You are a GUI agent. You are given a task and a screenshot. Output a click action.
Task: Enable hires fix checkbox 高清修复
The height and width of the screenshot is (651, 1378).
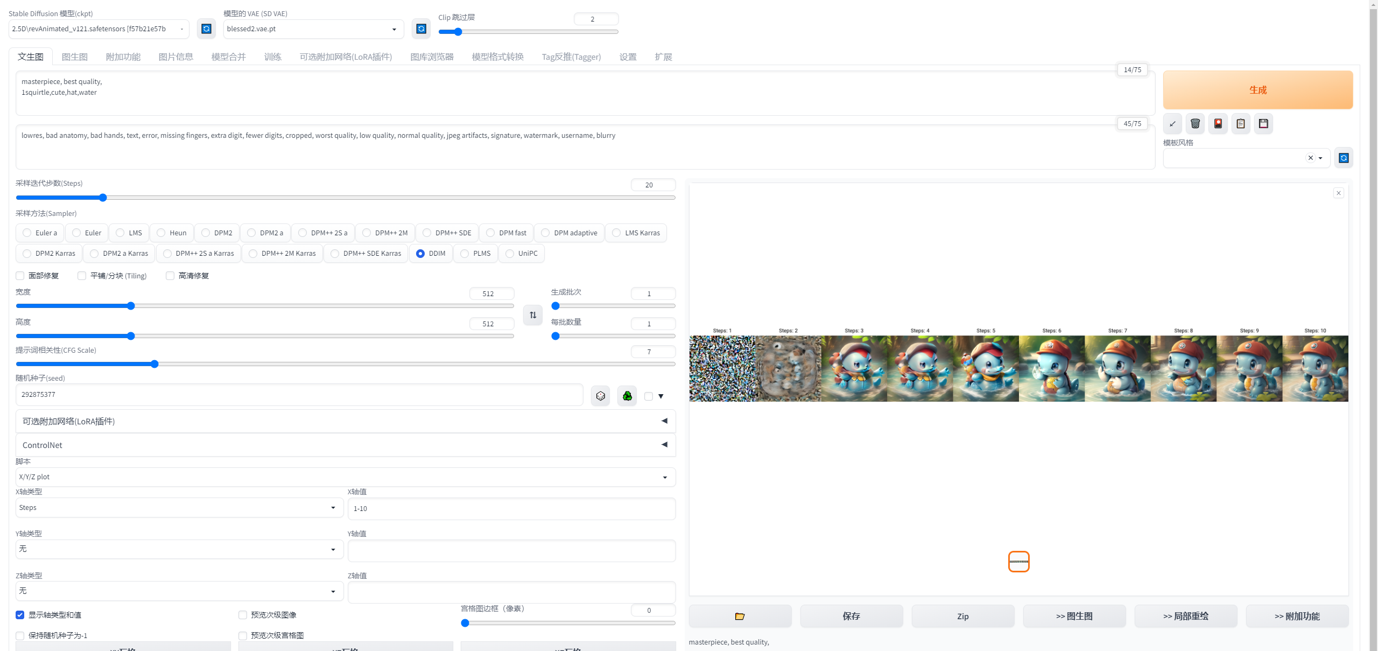pos(170,276)
